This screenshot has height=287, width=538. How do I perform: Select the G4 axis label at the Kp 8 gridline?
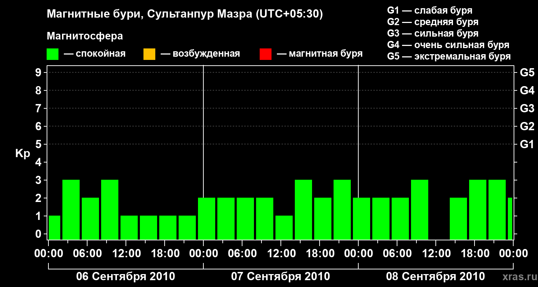[x=527, y=90]
